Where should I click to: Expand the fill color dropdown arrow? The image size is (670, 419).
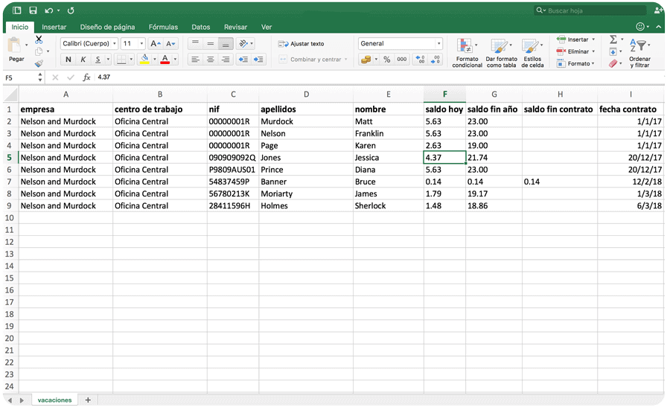pyautogui.click(x=154, y=60)
